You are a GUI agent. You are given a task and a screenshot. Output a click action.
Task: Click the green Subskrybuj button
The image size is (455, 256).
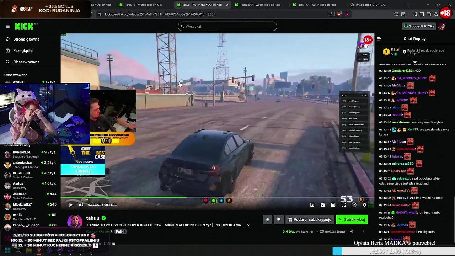tap(352, 220)
